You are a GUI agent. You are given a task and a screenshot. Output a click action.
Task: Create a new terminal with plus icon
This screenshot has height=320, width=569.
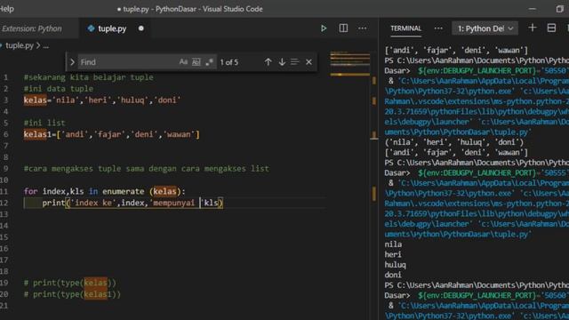533,28
